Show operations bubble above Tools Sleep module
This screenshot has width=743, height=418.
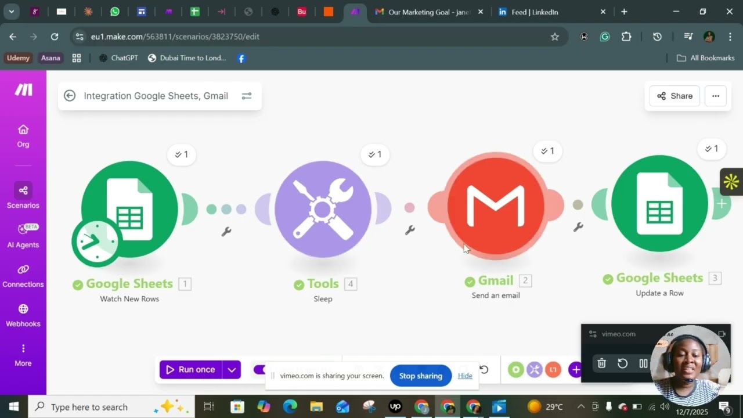pos(375,154)
